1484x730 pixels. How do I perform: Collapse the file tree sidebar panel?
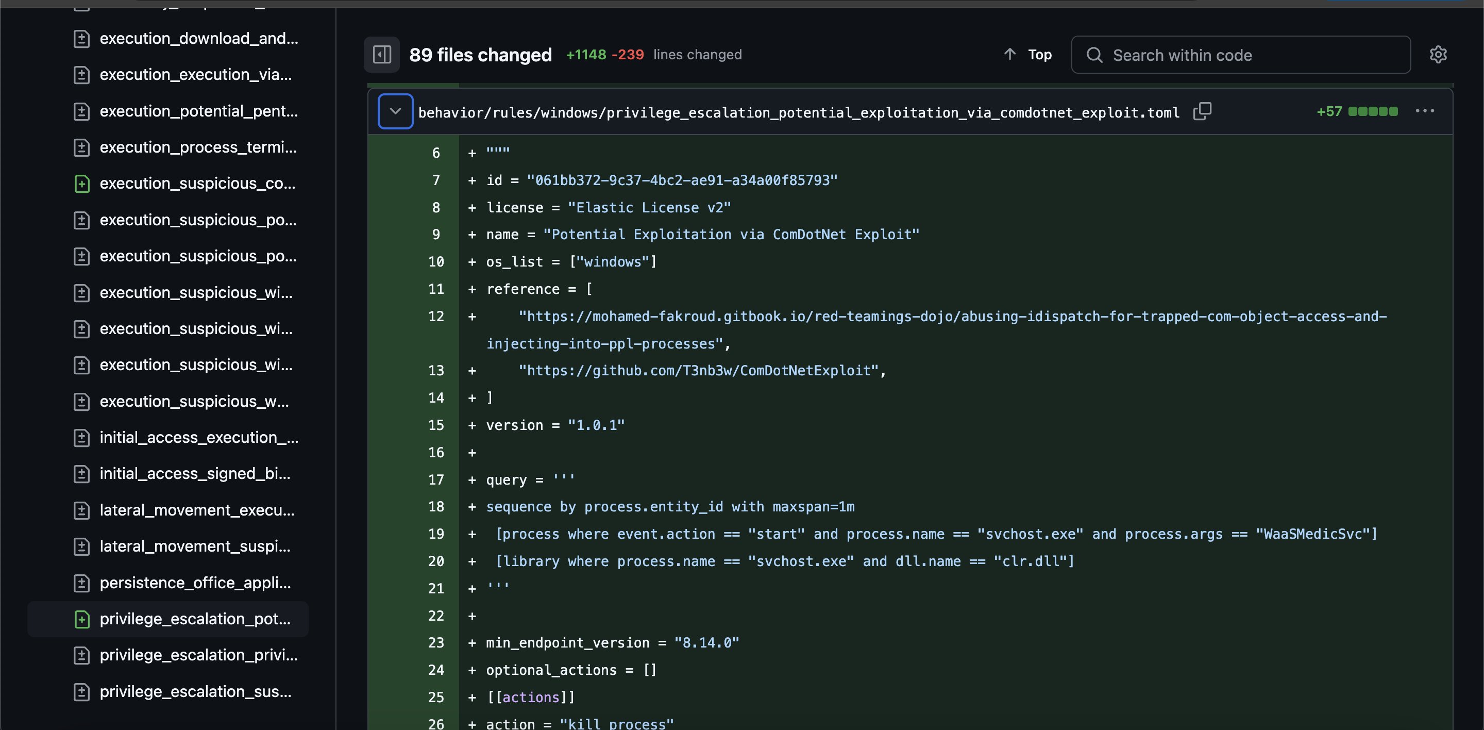[381, 55]
